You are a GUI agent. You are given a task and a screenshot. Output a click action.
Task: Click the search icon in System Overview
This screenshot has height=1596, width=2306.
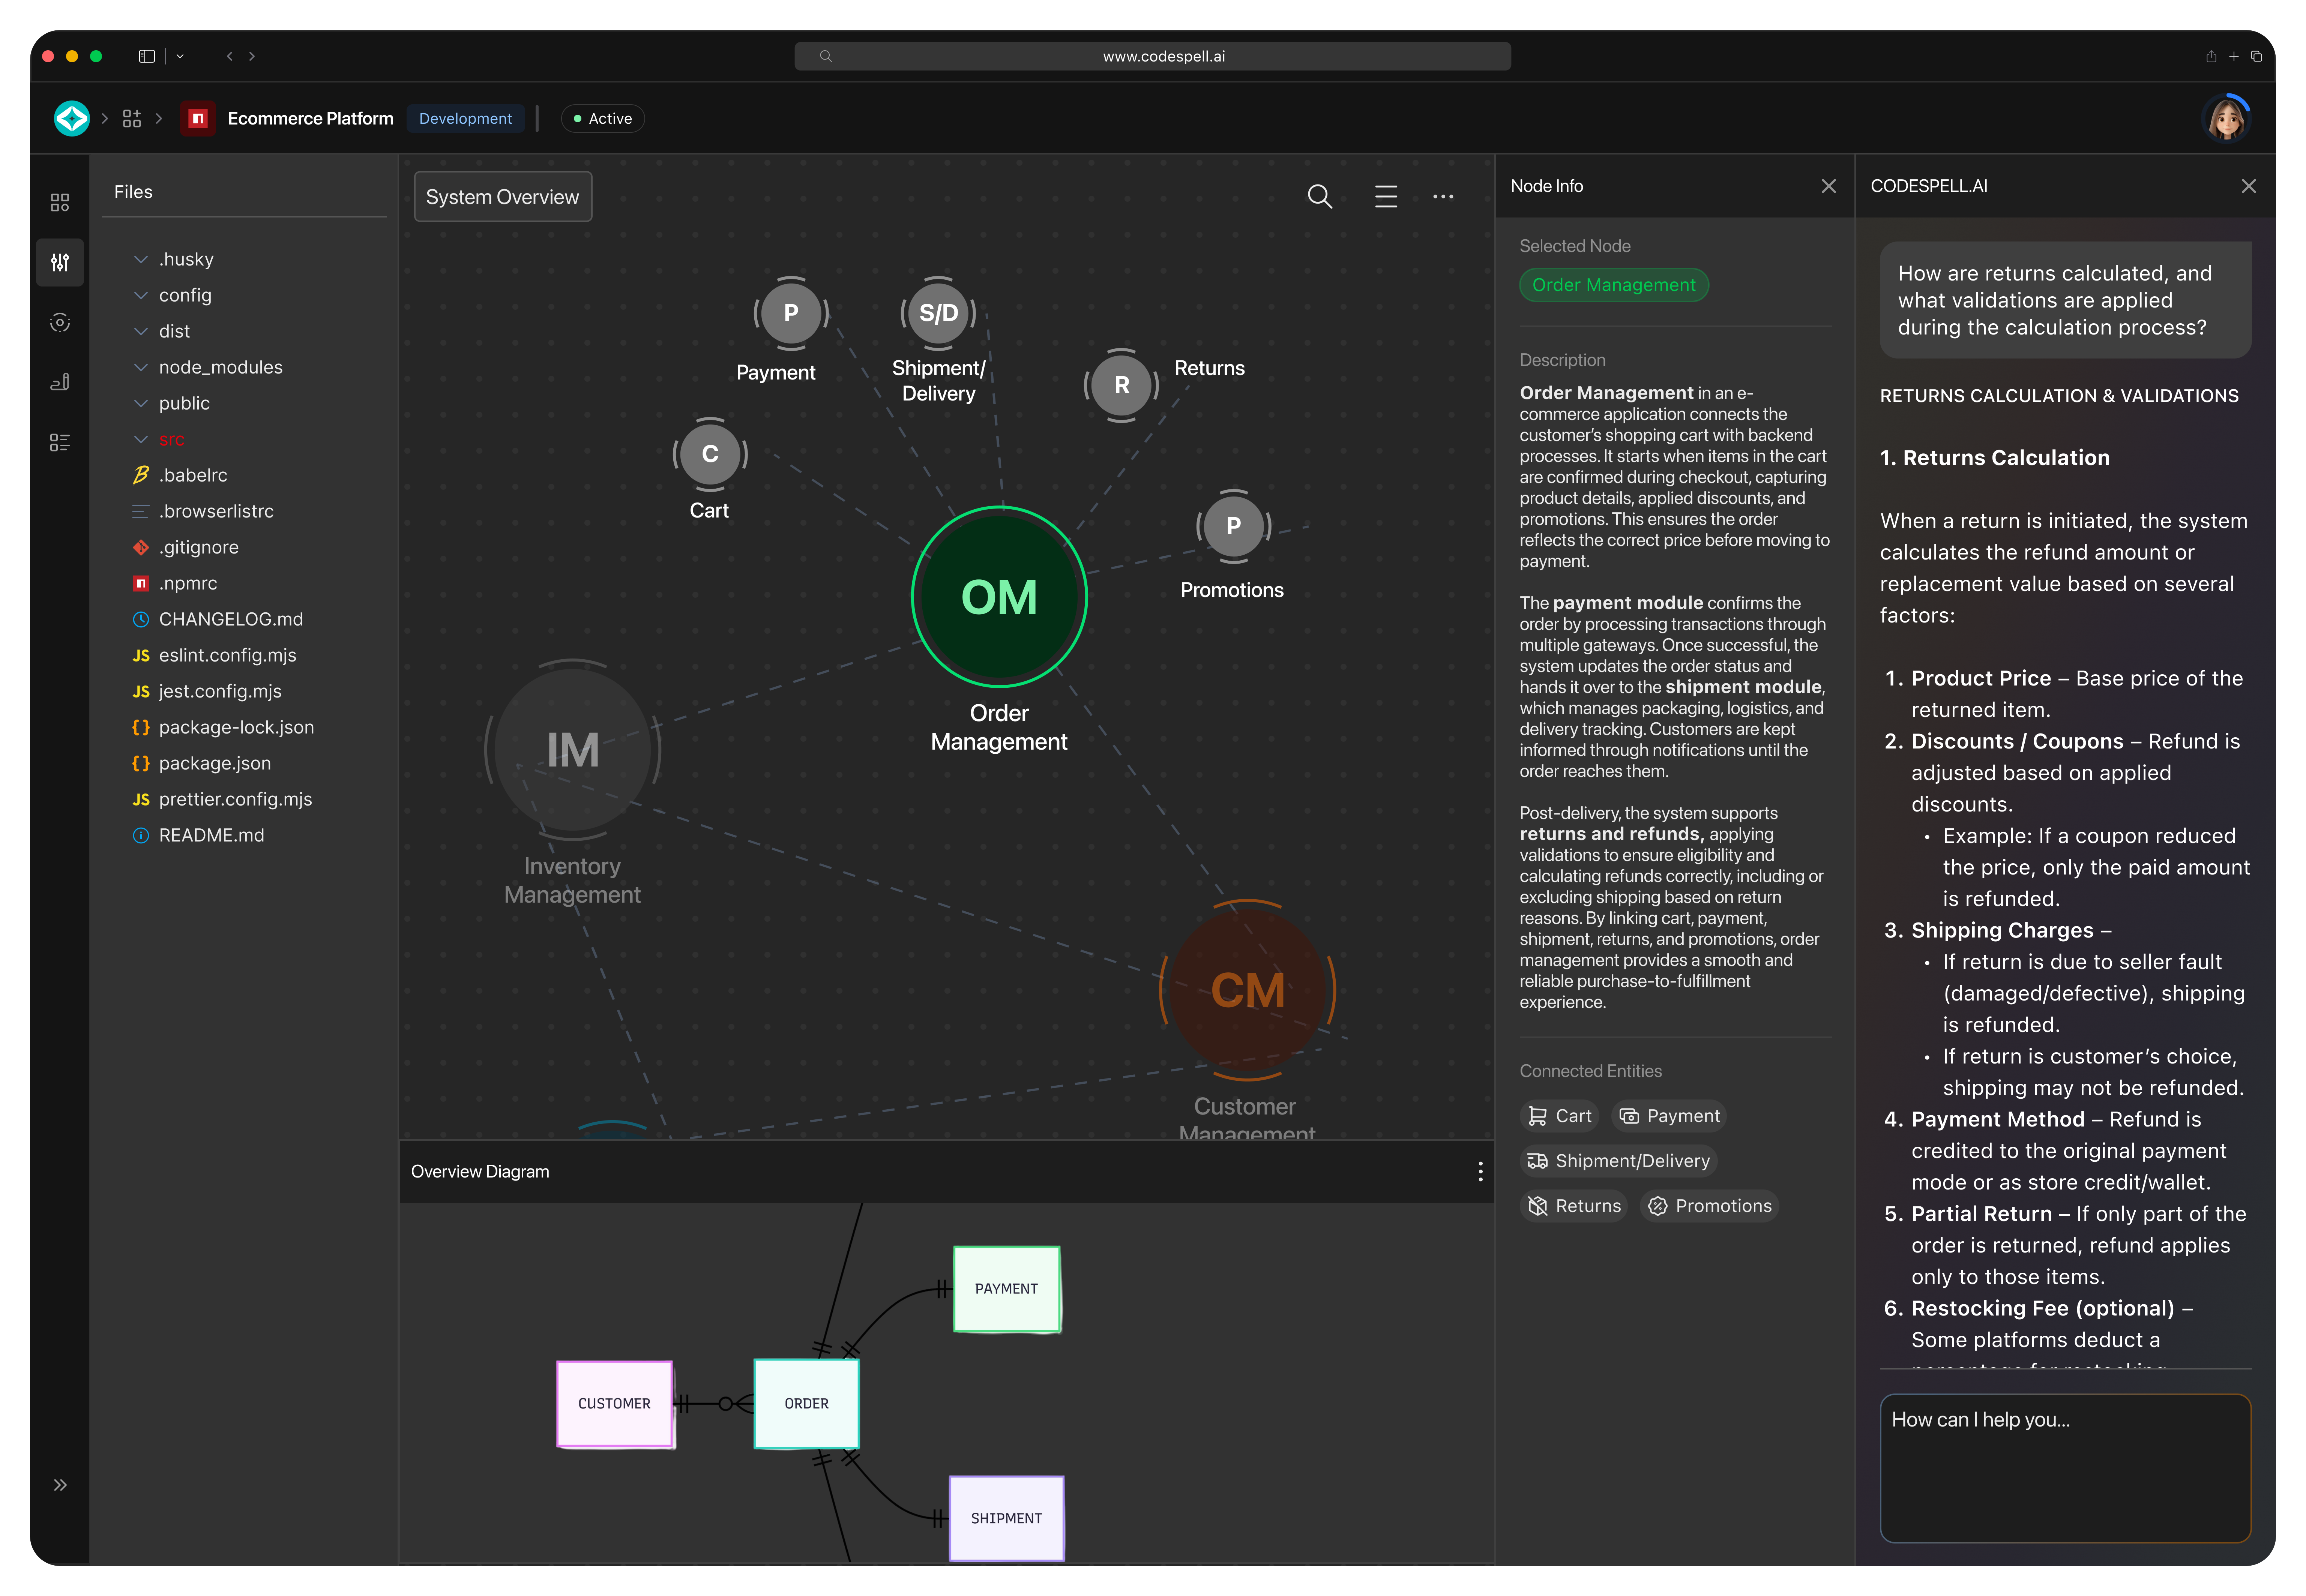[x=1319, y=197]
